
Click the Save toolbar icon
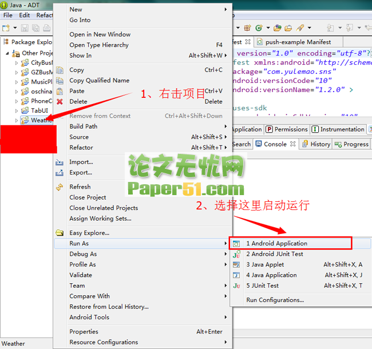coord(25,28)
